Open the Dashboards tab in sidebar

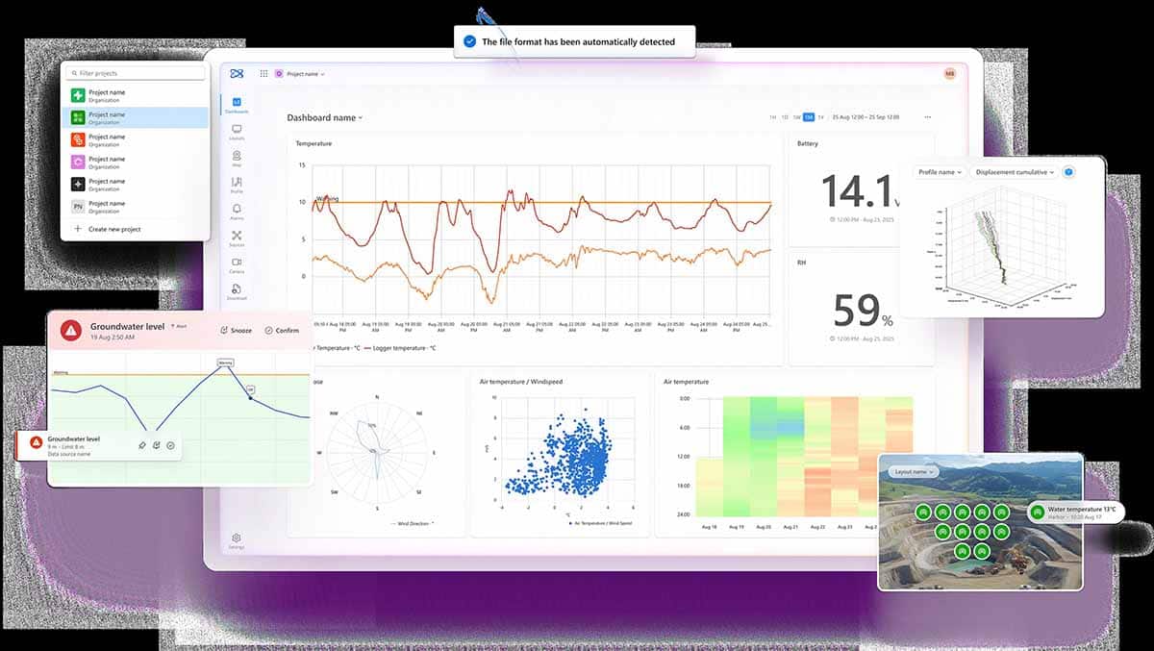click(x=237, y=105)
